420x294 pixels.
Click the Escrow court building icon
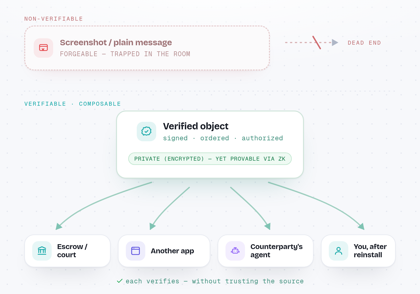pyautogui.click(x=42, y=251)
